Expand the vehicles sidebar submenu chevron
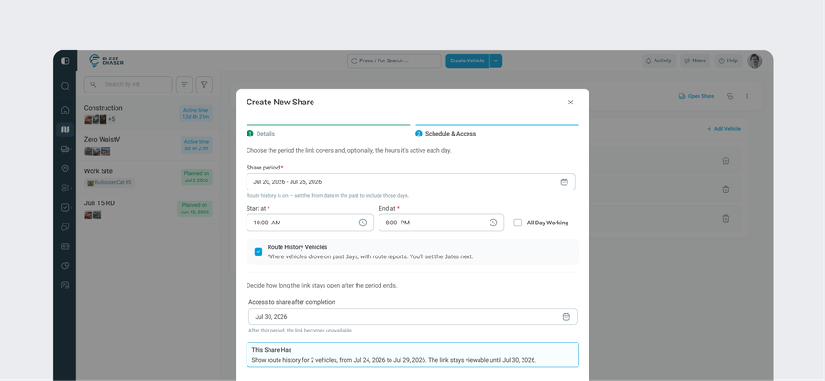 coord(72,149)
